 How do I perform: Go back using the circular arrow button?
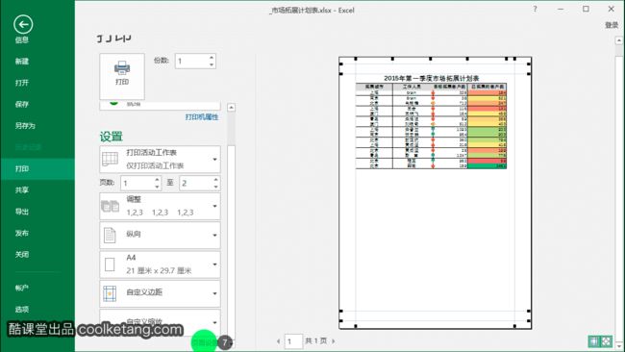23,24
